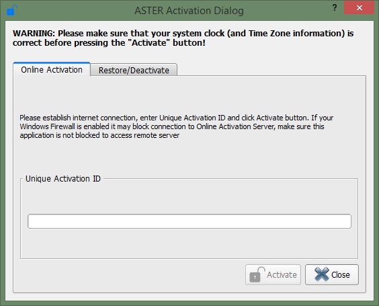Click blank area above the instruction paragraph

click(x=189, y=94)
